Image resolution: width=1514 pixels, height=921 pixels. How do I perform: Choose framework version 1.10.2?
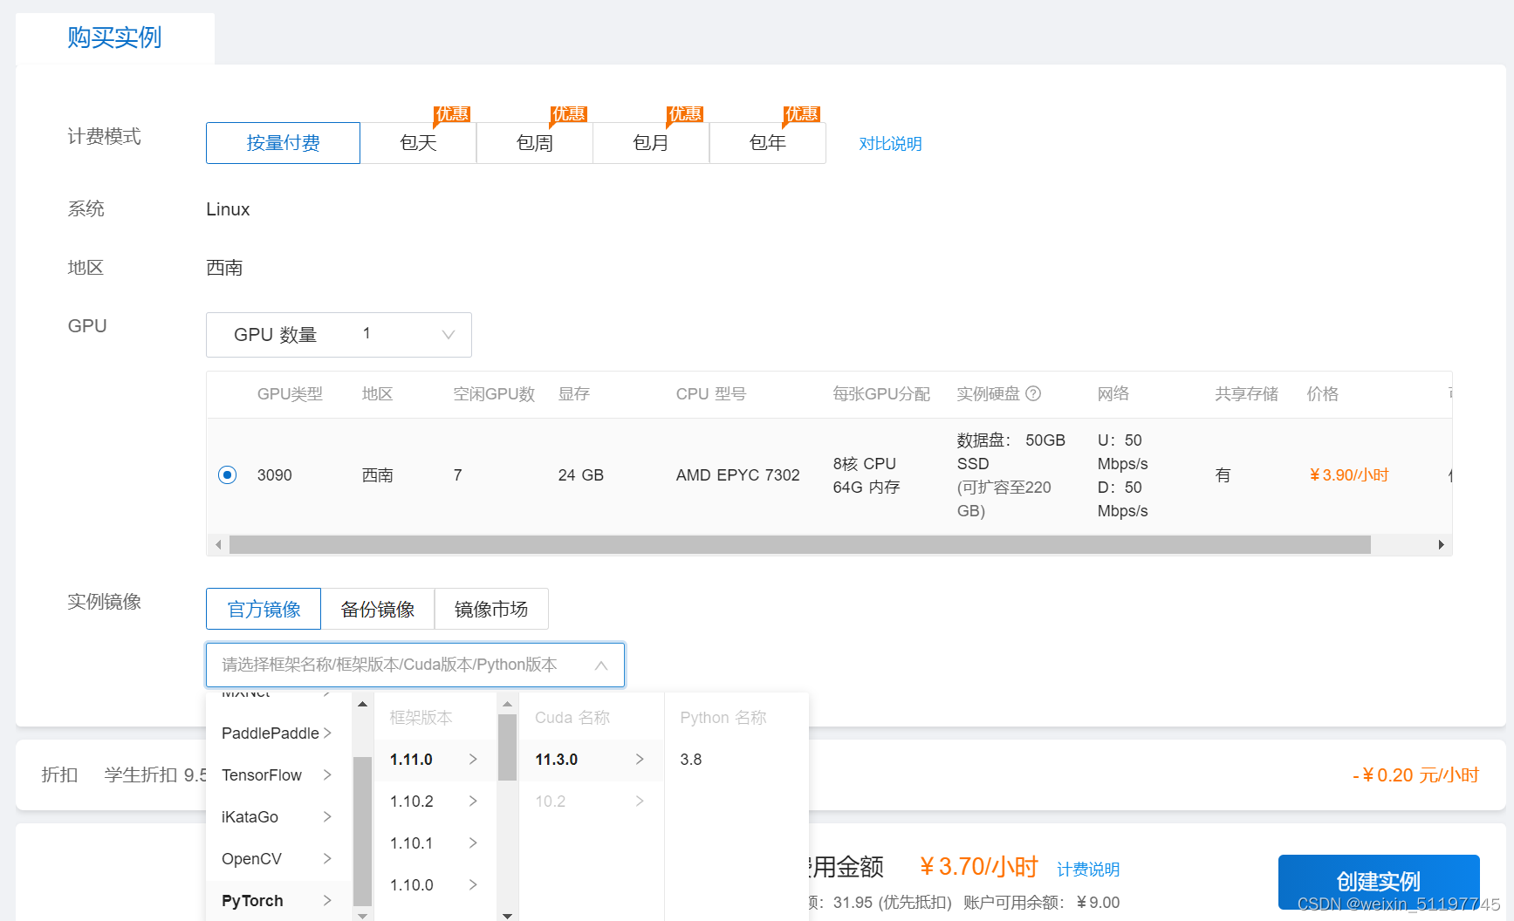coord(435,802)
